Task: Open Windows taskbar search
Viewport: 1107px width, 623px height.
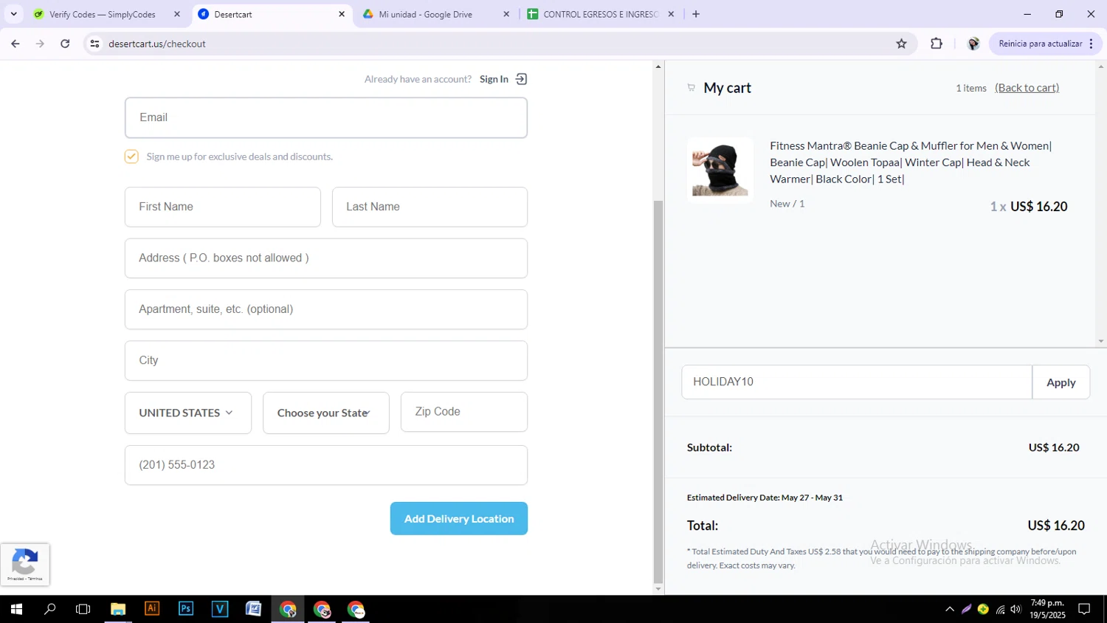Action: pos(50,609)
